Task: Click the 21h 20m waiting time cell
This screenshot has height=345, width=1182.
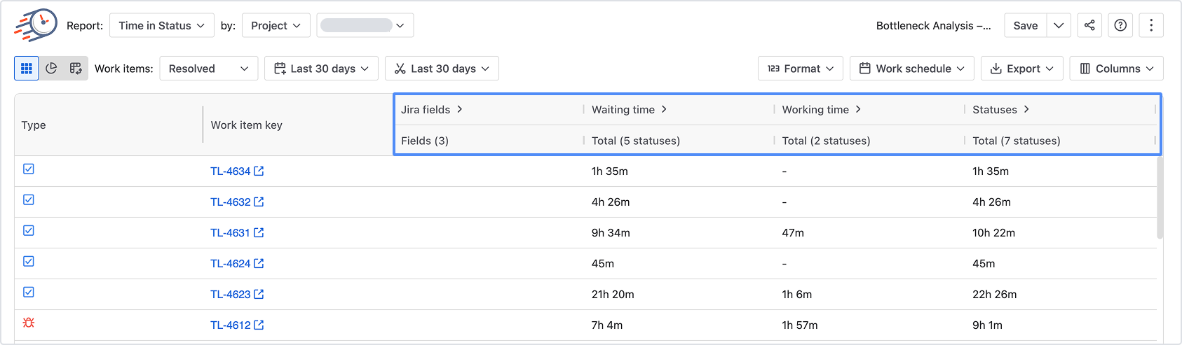Action: click(x=613, y=294)
